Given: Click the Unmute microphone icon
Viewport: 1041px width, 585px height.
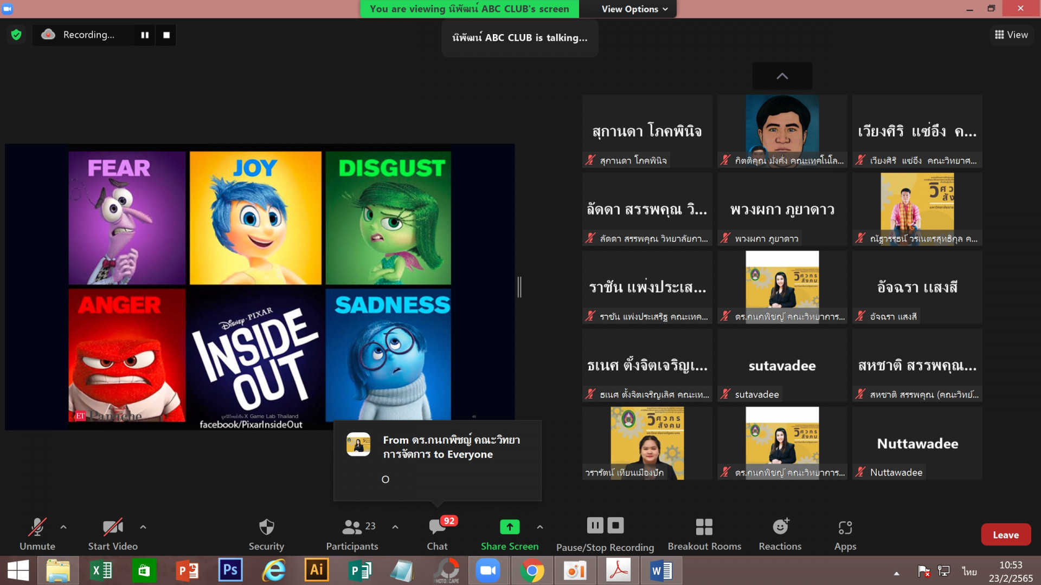Looking at the screenshot, I should [37, 527].
